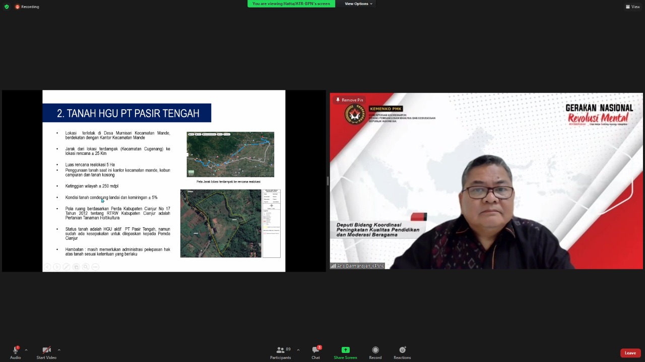This screenshot has width=645, height=362.
Task: Turn on camera with Start Video
Action: point(46,352)
